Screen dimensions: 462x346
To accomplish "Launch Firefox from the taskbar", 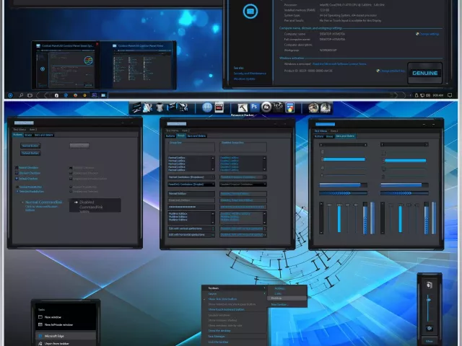I will click(x=75, y=95).
